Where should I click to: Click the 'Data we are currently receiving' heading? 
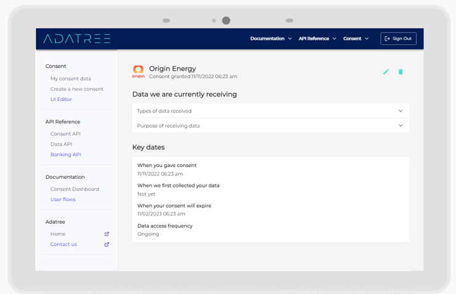[x=184, y=94]
